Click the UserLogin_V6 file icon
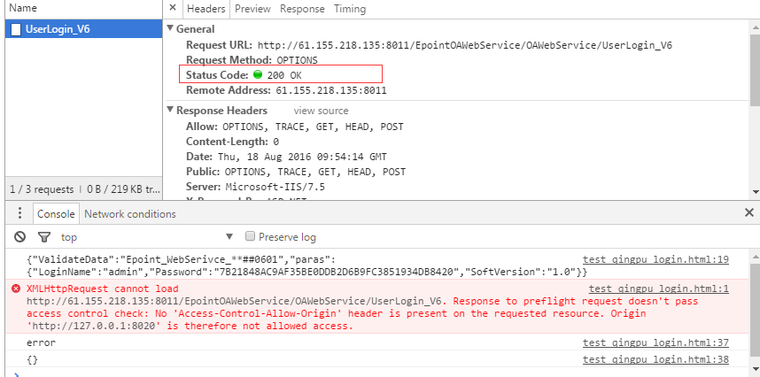 (x=16, y=29)
